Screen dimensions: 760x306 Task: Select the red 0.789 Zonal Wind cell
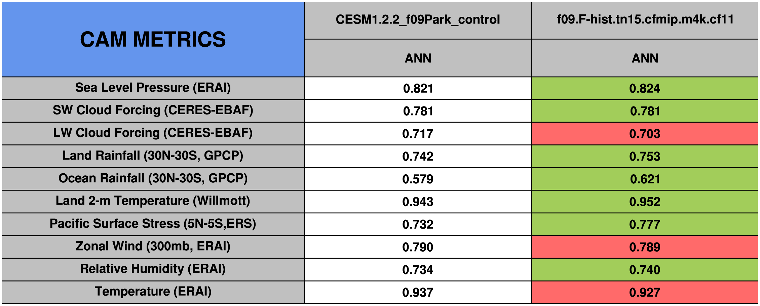[645, 247]
